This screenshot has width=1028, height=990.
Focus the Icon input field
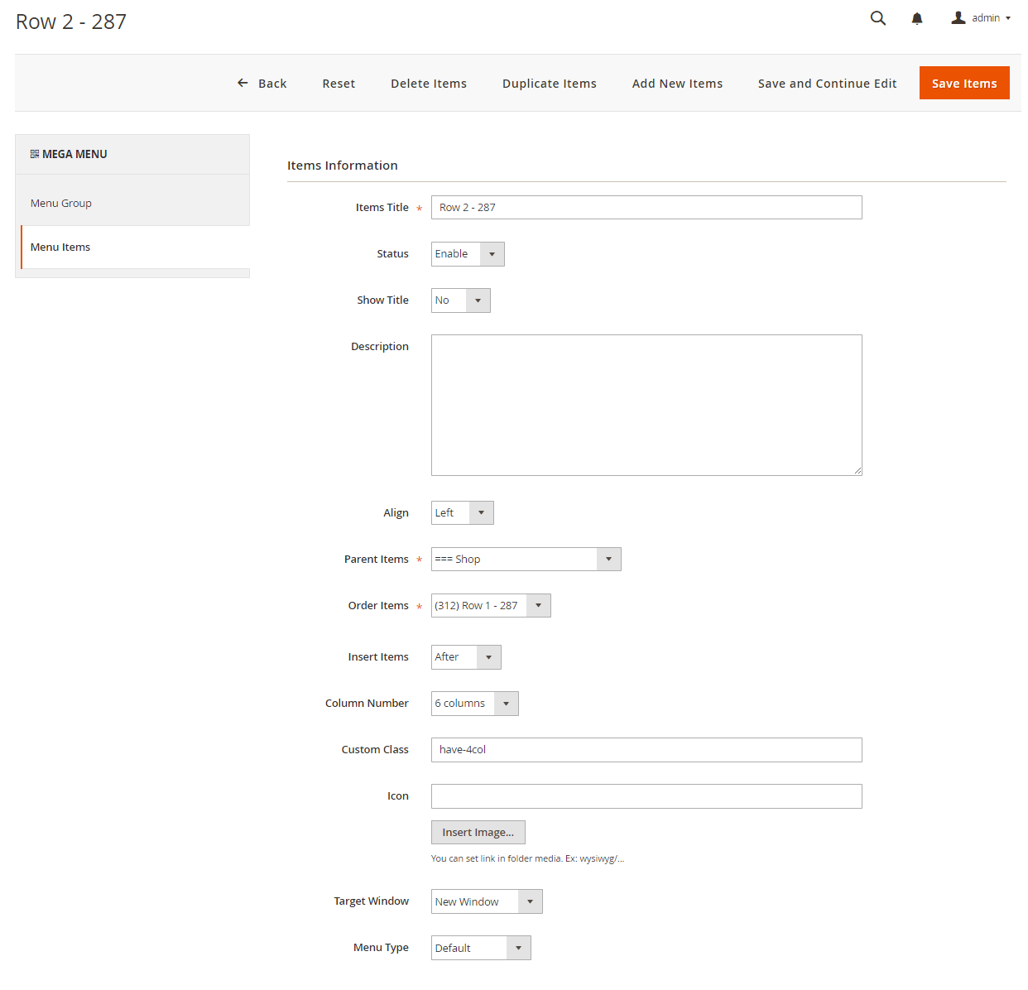click(x=646, y=796)
